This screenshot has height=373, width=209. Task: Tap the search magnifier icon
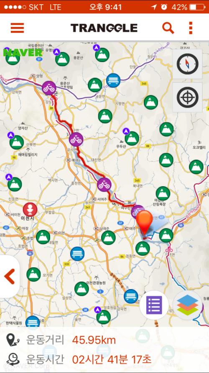point(168,28)
